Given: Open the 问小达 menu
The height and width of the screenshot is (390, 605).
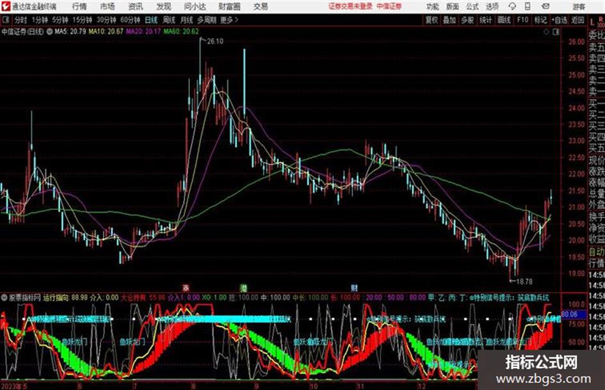Looking at the screenshot, I should (x=195, y=6).
